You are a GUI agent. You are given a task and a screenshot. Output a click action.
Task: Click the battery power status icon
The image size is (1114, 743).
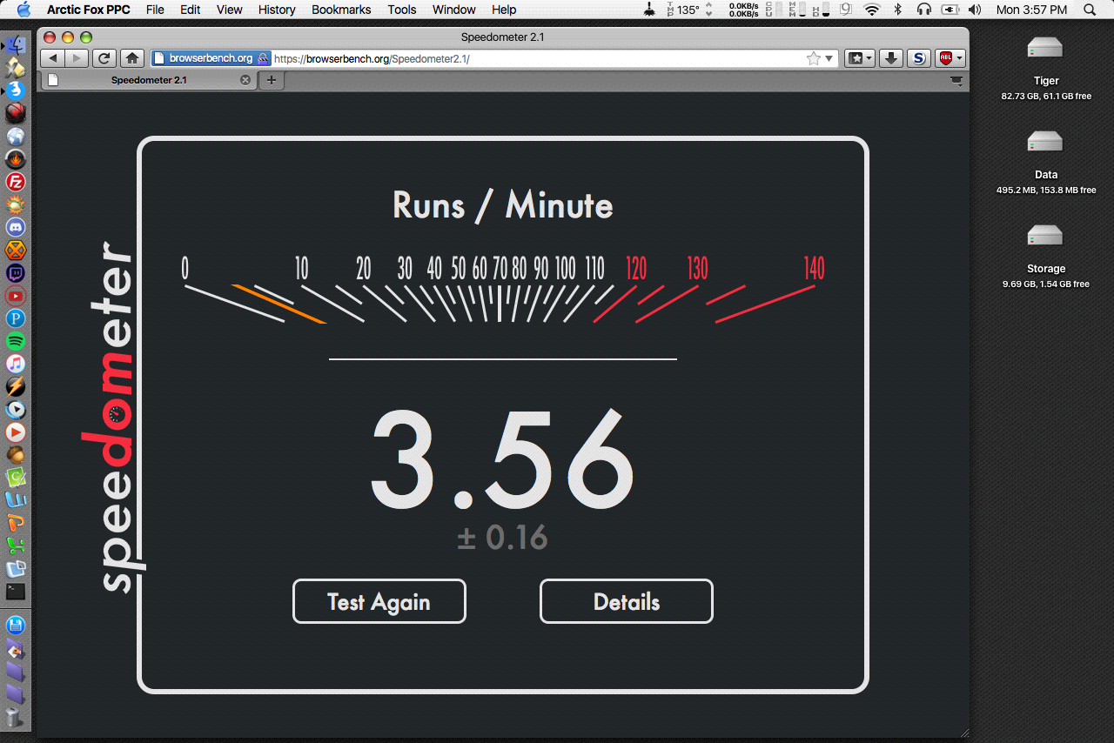coord(950,10)
